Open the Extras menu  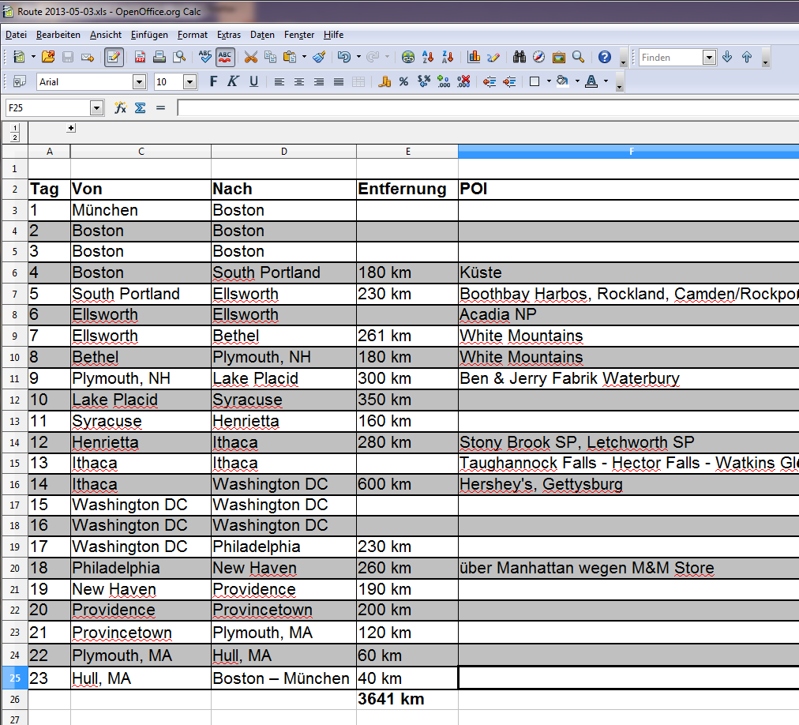point(228,35)
